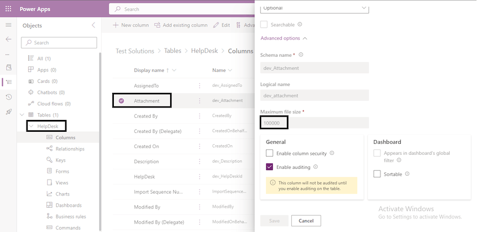Collapse the Tables tree node
The image size is (479, 232).
tap(21, 115)
